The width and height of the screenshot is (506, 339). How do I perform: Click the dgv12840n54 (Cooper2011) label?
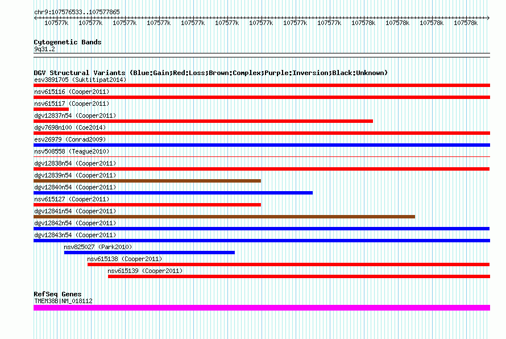(x=75, y=187)
